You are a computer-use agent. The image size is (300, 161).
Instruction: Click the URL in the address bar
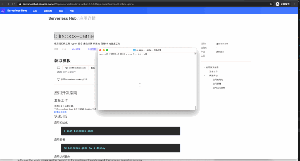click(78, 4)
